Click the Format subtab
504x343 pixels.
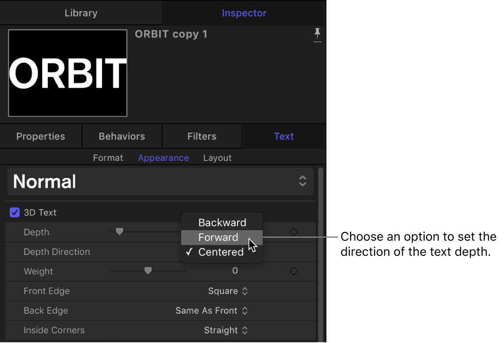[x=108, y=157]
